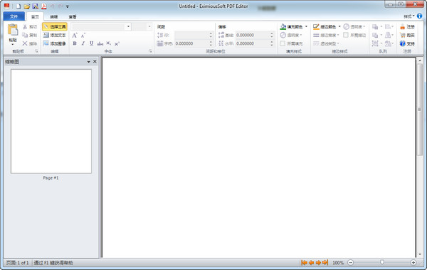Open the font name combo box dropdown

128,26
